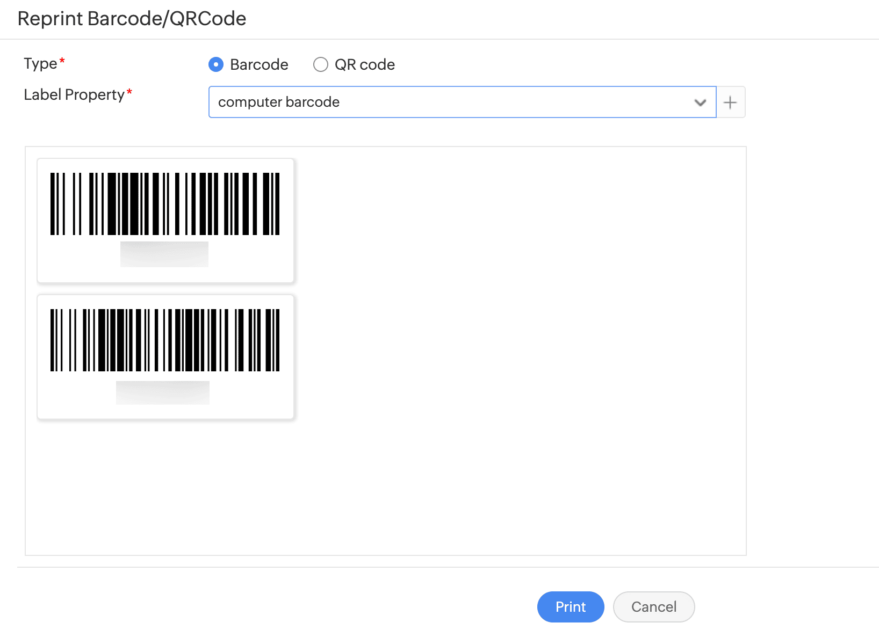Select the Barcode radio button

pyautogui.click(x=216, y=65)
